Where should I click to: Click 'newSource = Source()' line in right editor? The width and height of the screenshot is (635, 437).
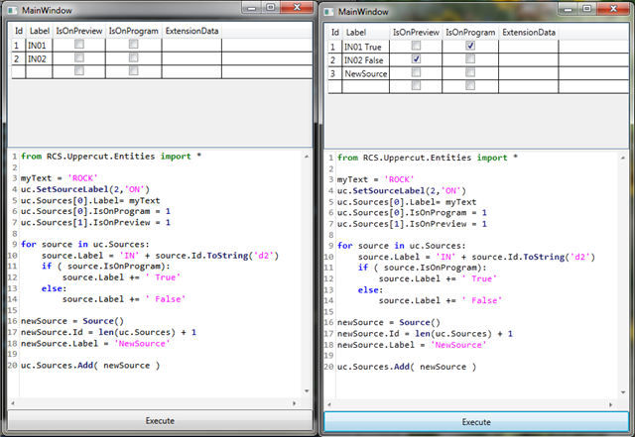(x=388, y=322)
